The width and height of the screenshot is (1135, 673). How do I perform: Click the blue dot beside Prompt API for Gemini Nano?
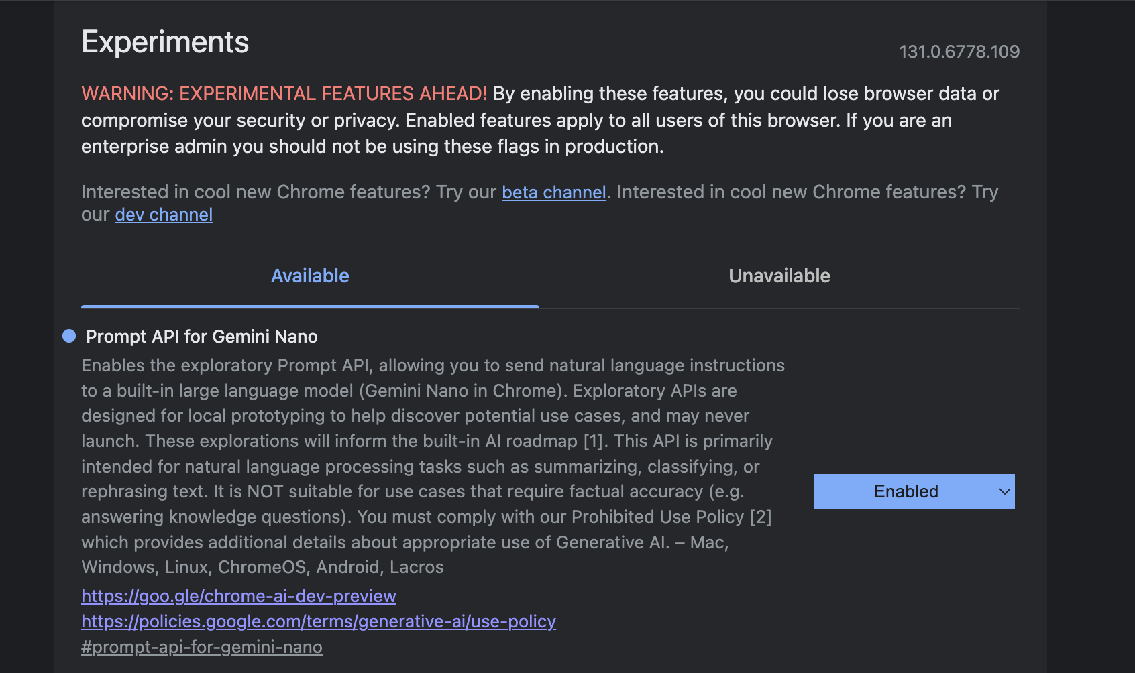coord(69,336)
